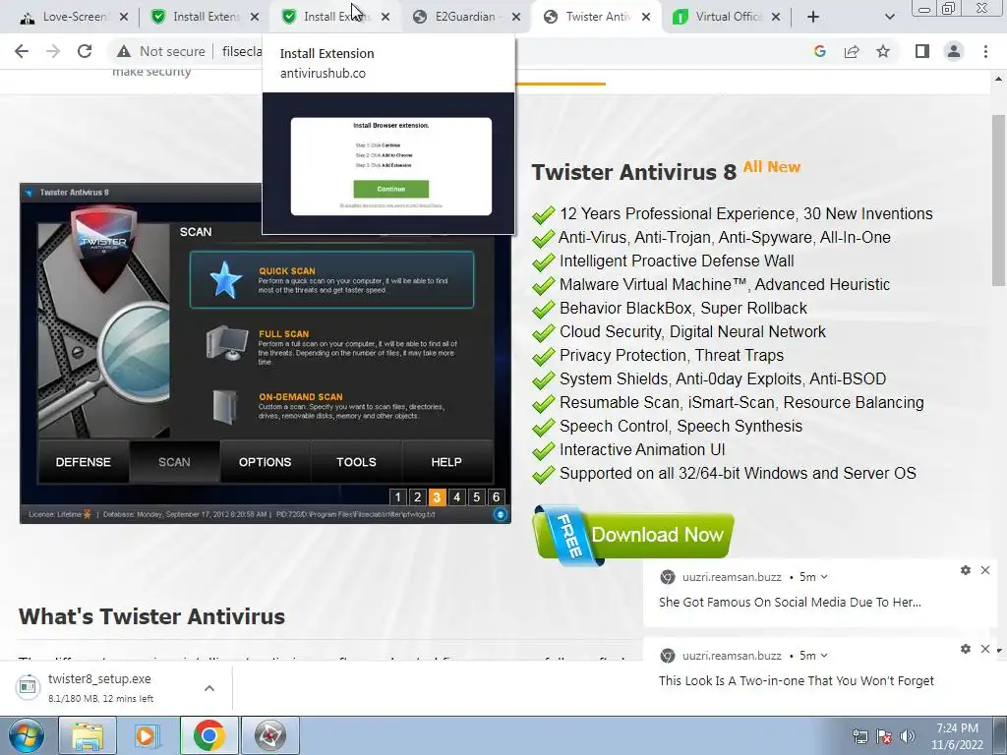Viewport: 1007px width, 755px height.
Task: Open Windows Explorer from taskbar
Action: tap(88, 735)
